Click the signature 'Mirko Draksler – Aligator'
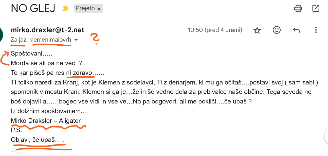This screenshot has height=156, width=328. (x=46, y=121)
